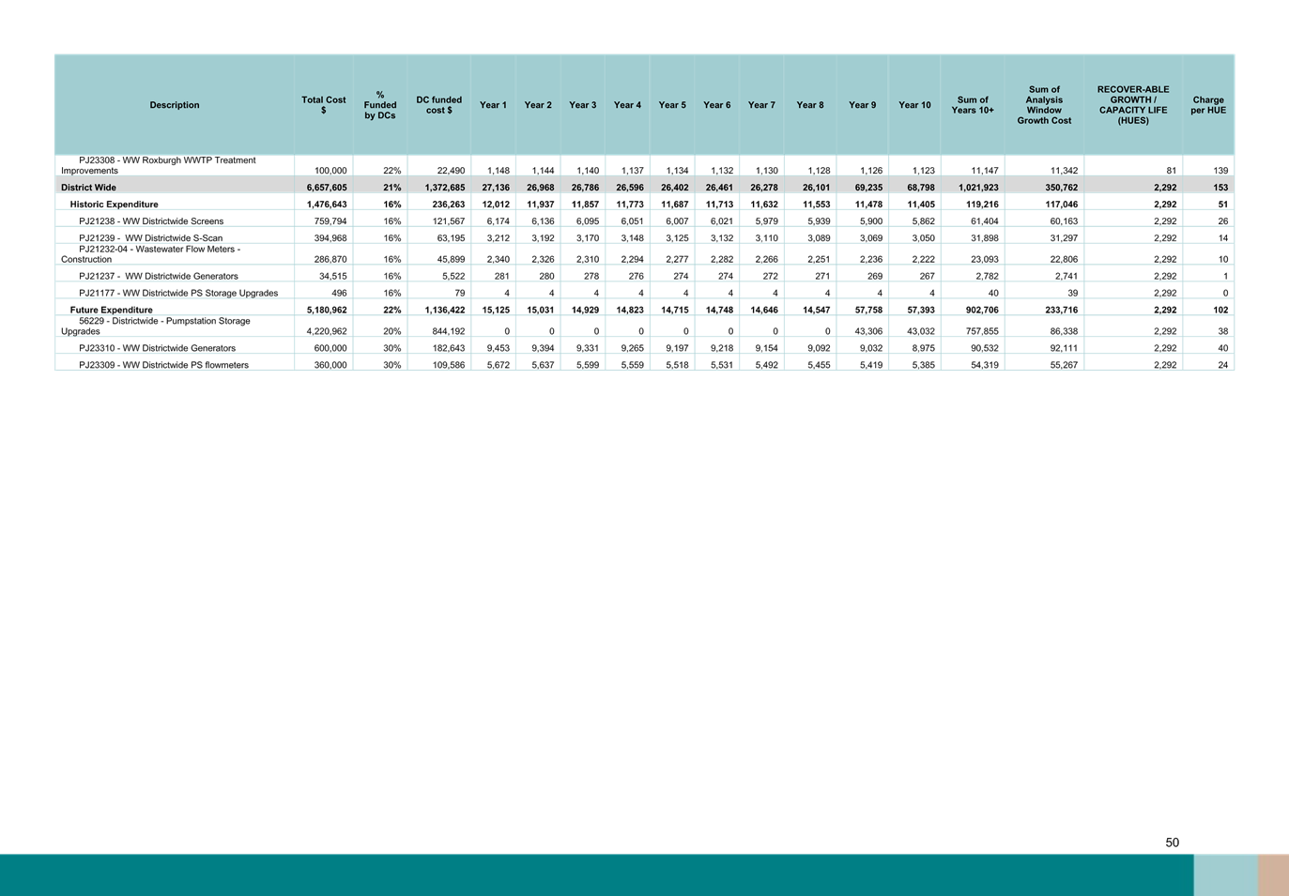Click Sum of Years 10+ value 1,021,923
1289x896 pixels.
pos(977,188)
